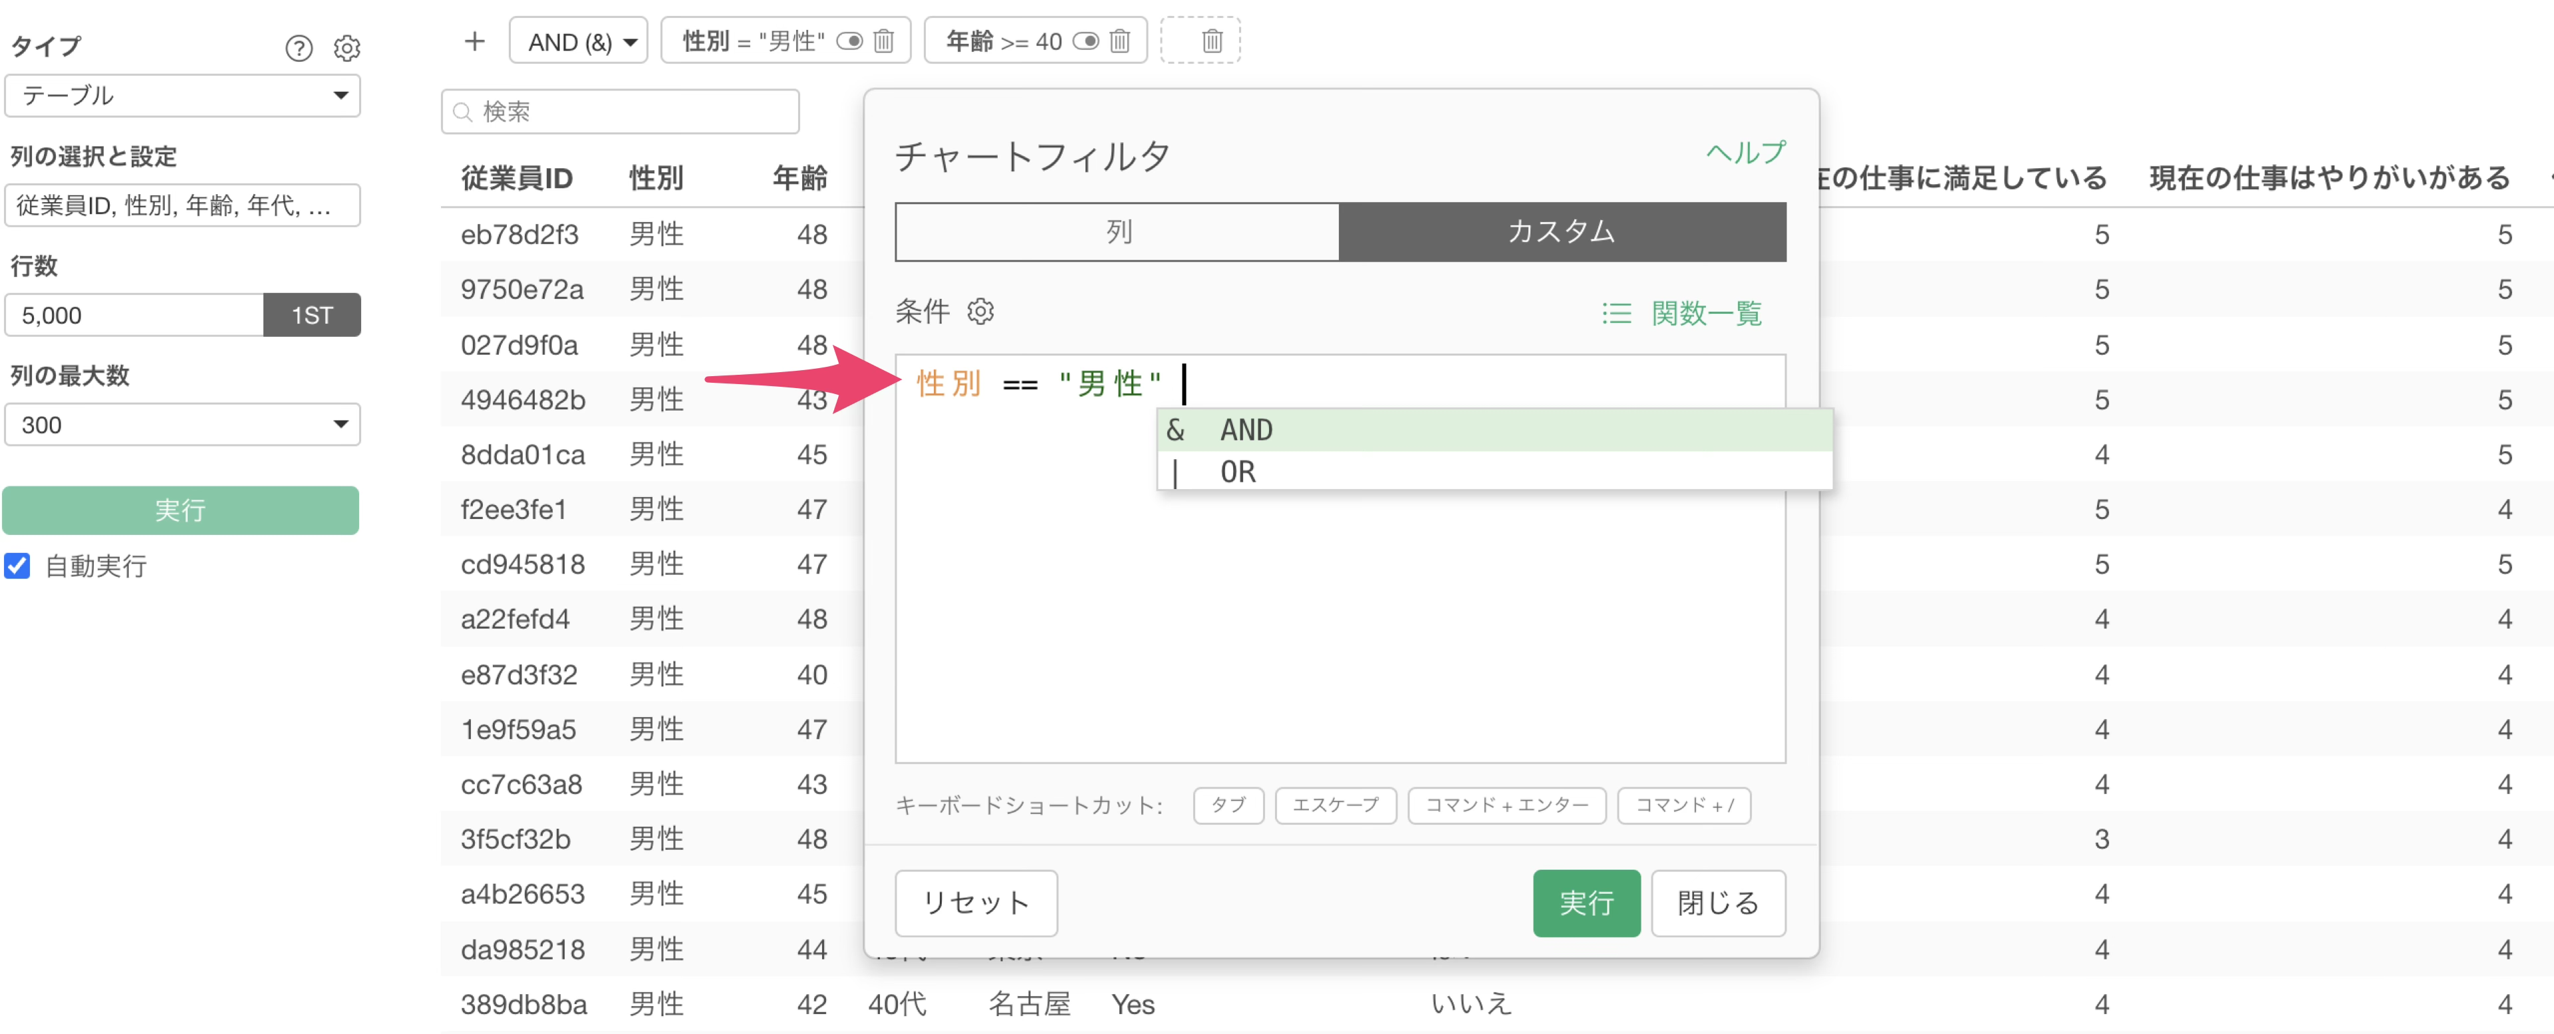2554x1034 pixels.
Task: Open the 列の最大数 300 dropdown
Action: [x=182, y=424]
